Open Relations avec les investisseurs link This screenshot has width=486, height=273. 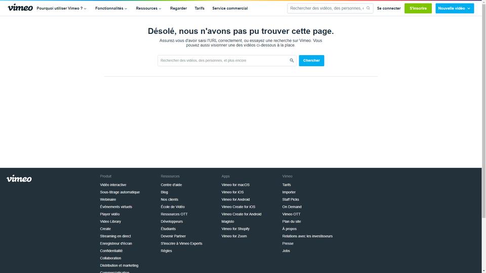point(307,236)
